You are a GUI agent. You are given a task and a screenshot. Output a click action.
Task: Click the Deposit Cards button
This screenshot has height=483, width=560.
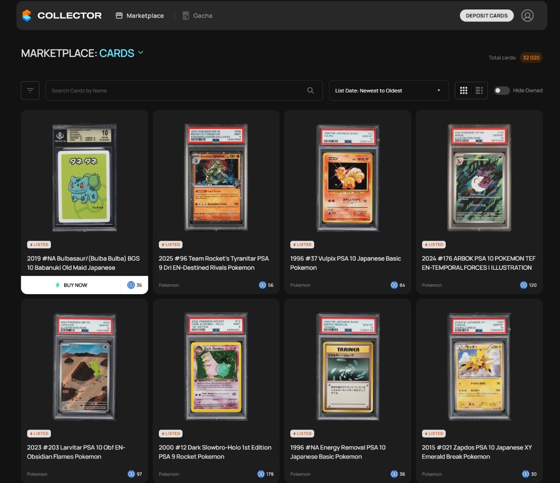(486, 16)
